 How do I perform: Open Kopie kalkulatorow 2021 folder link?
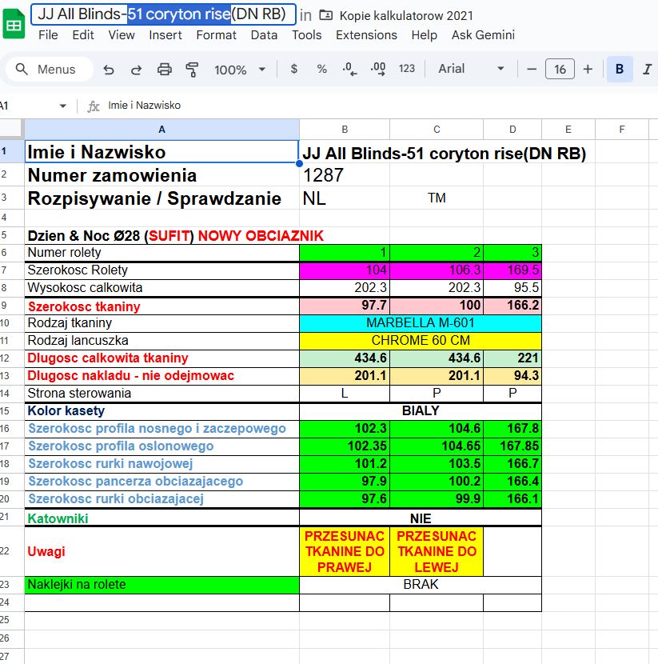click(x=405, y=15)
